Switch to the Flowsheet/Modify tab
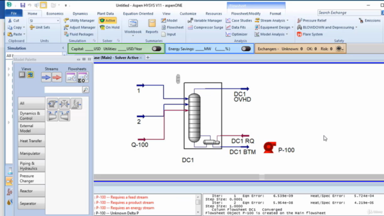 click(245, 14)
